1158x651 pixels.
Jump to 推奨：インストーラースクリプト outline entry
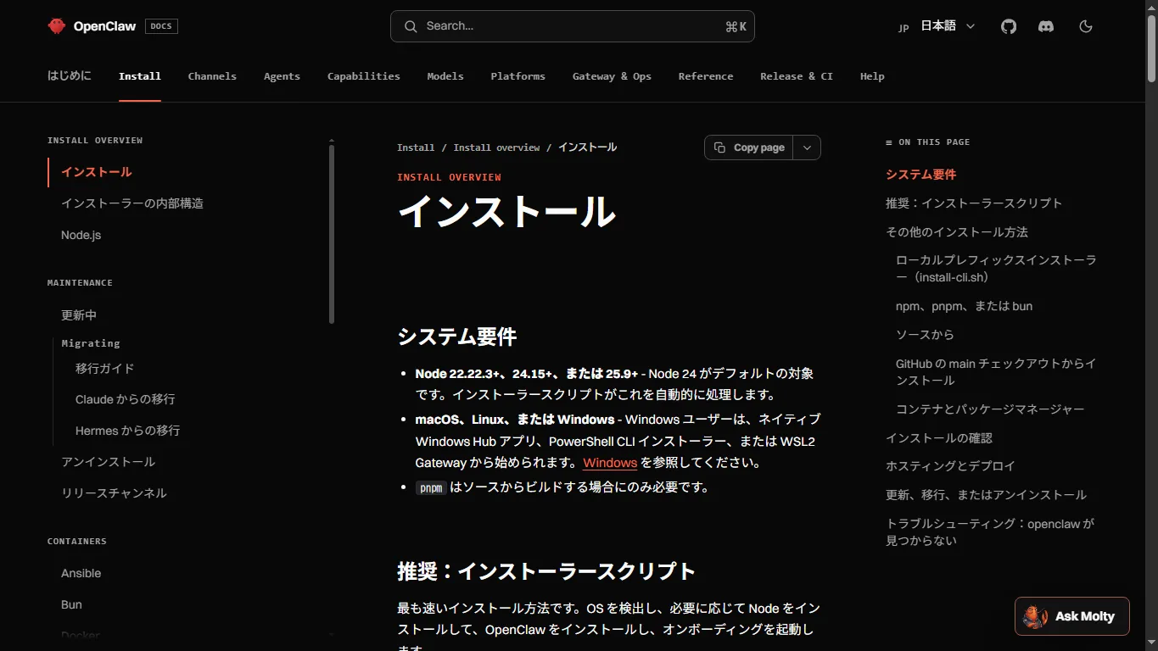click(x=974, y=203)
